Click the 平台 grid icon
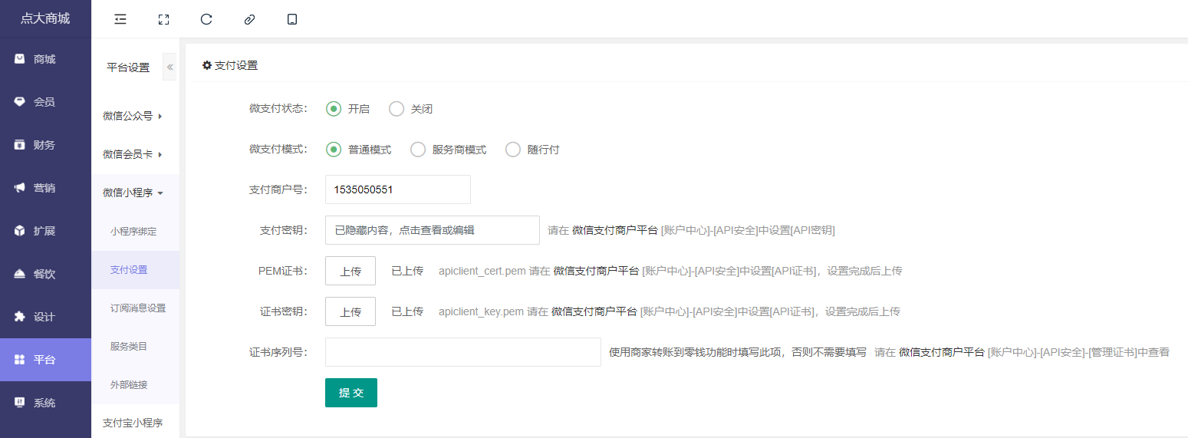This screenshot has height=438, width=1188. point(20,360)
